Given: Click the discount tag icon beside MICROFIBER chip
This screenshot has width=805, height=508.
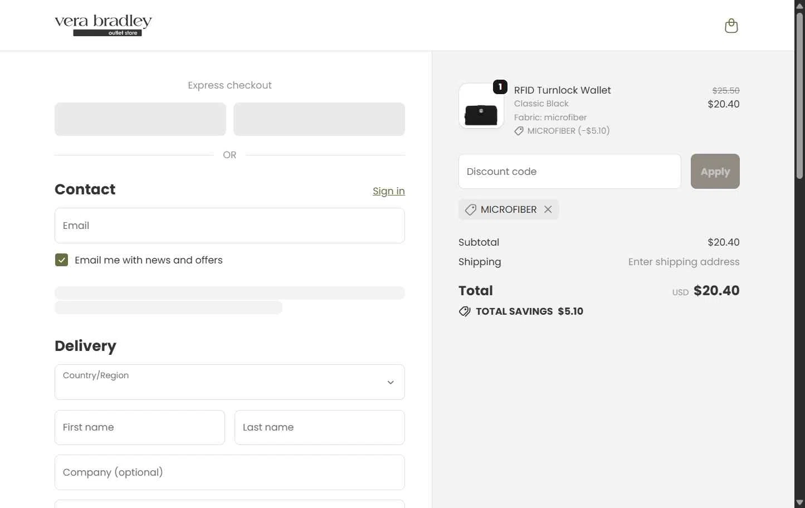Looking at the screenshot, I should coord(471,209).
